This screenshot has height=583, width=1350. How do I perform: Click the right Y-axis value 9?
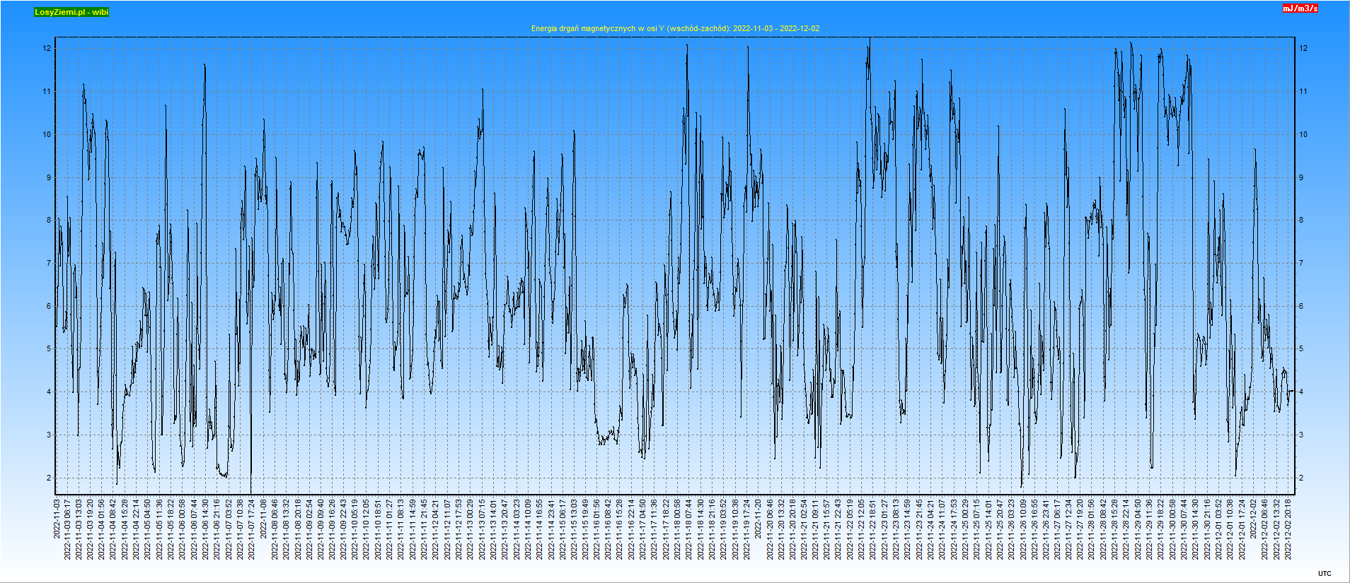(1300, 177)
